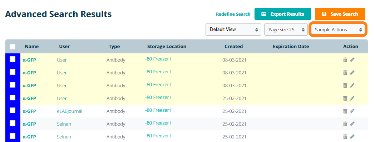
Task: Edit the sample created 25-02-2021 by User
Action: pyautogui.click(x=352, y=98)
